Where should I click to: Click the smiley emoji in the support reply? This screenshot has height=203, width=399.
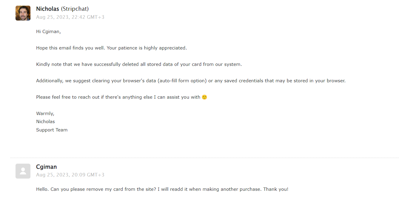(x=204, y=97)
